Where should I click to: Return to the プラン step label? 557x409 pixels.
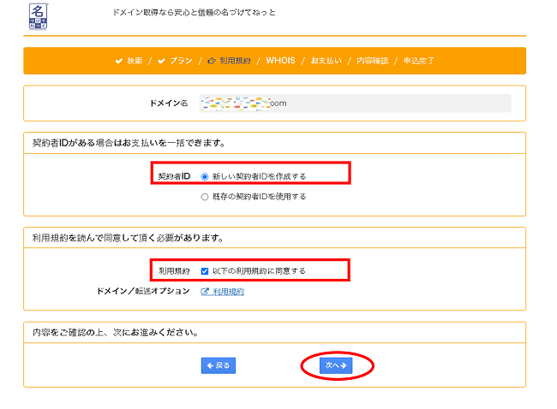180,61
